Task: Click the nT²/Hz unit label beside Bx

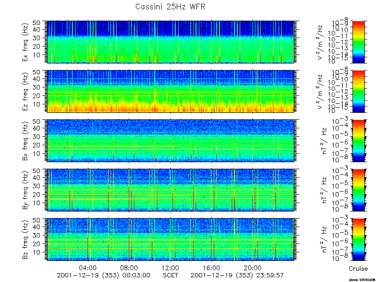Action: pos(324,141)
